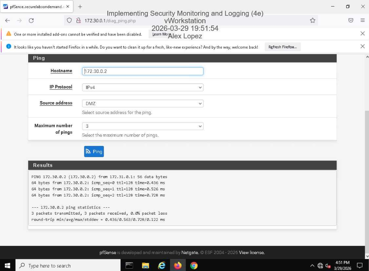Bookmark this page with the star icon
The image size is (369, 271).
[313, 20]
